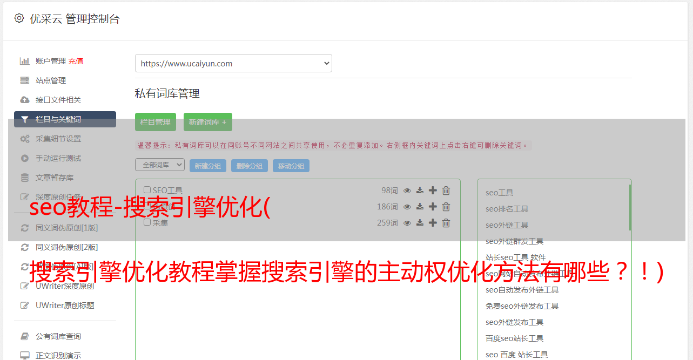Delete the 采集 library via the trash icon

coord(446,223)
